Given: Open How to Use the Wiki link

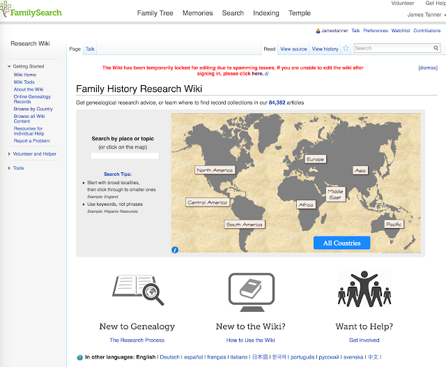Looking at the screenshot, I should point(251,340).
